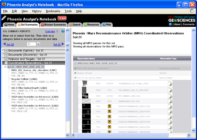Click the previous sol arrow beside Sol 20
197x140 pixels.
[4, 44]
